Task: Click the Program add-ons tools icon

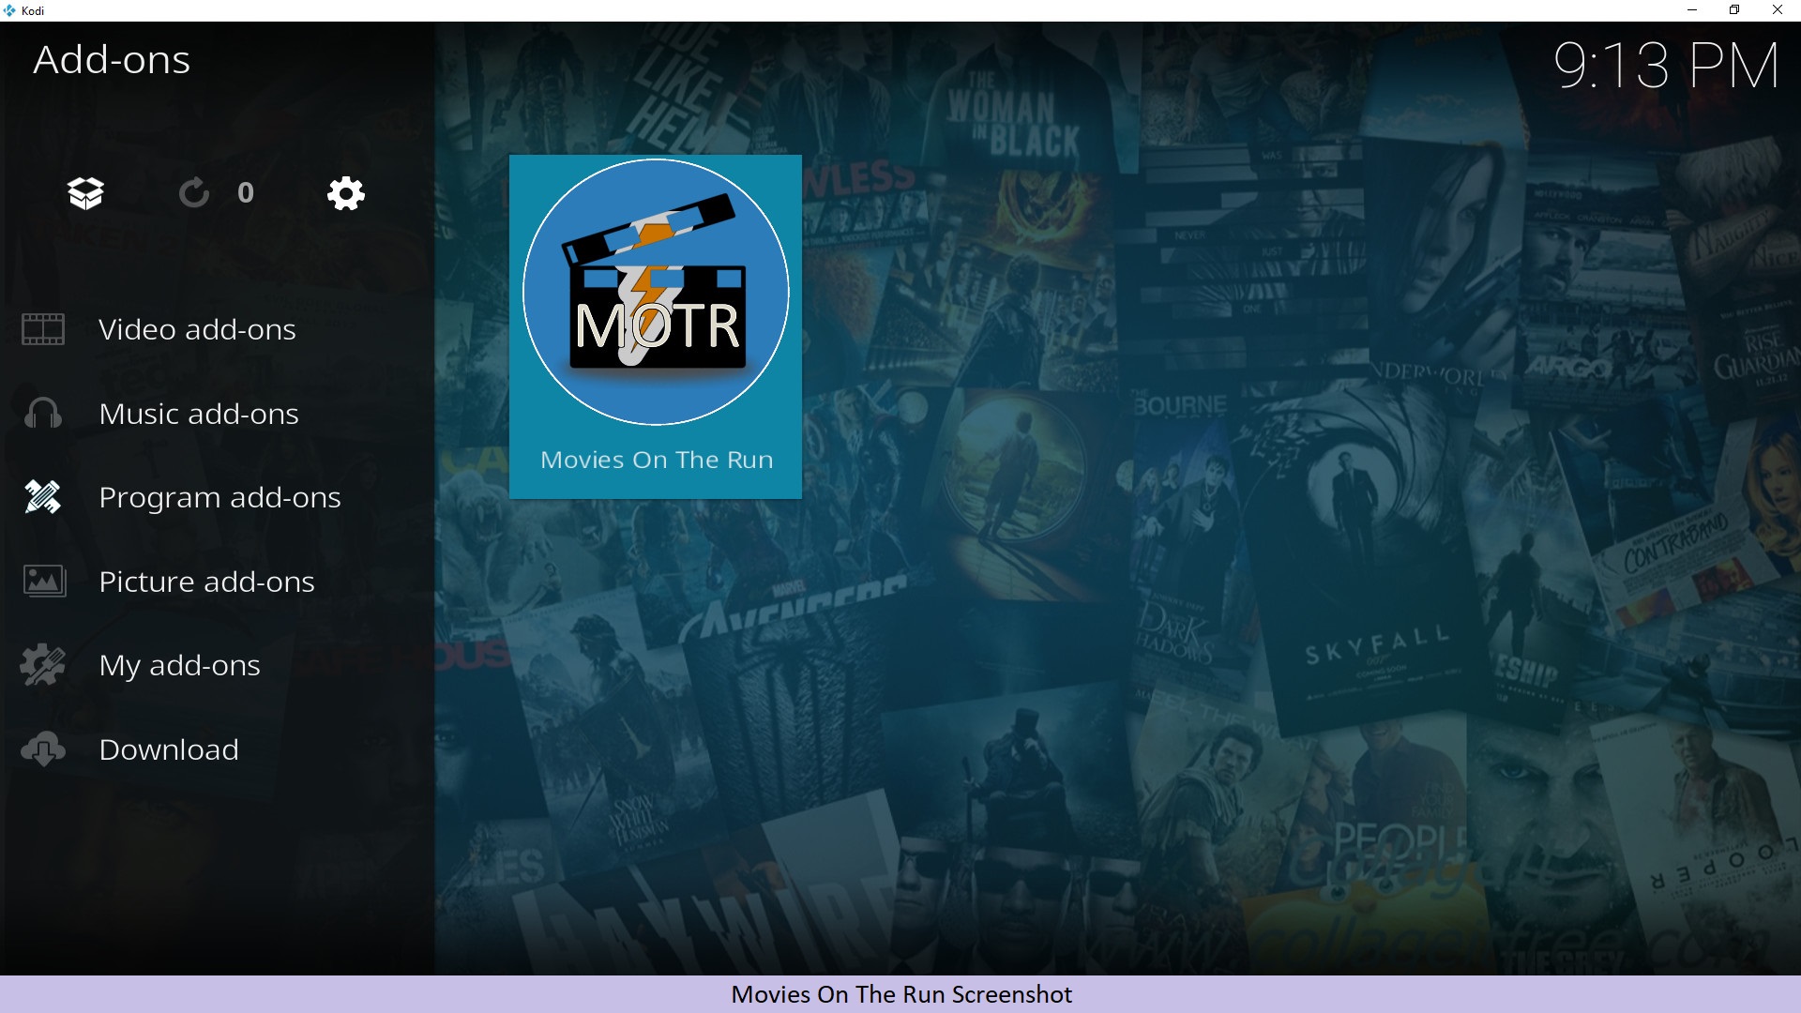Action: tap(43, 497)
